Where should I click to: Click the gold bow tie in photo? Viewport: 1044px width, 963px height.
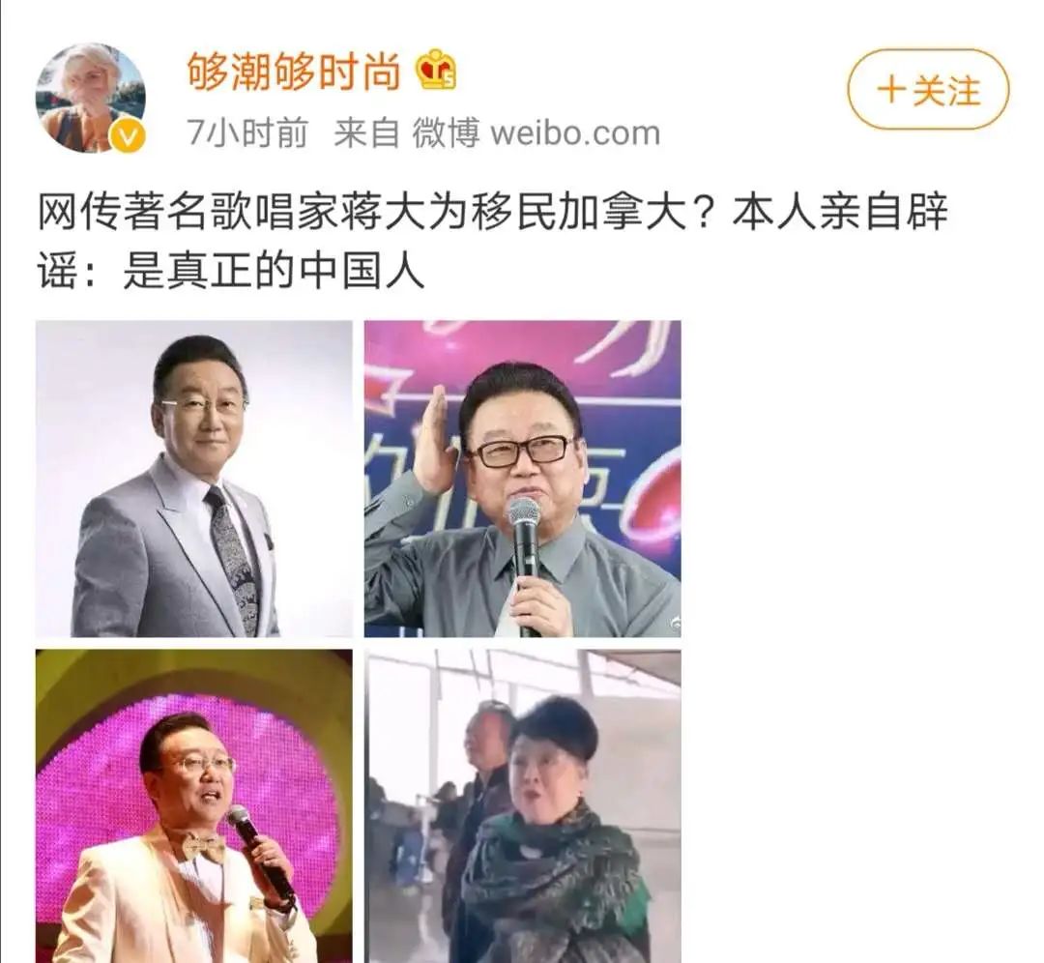204,849
